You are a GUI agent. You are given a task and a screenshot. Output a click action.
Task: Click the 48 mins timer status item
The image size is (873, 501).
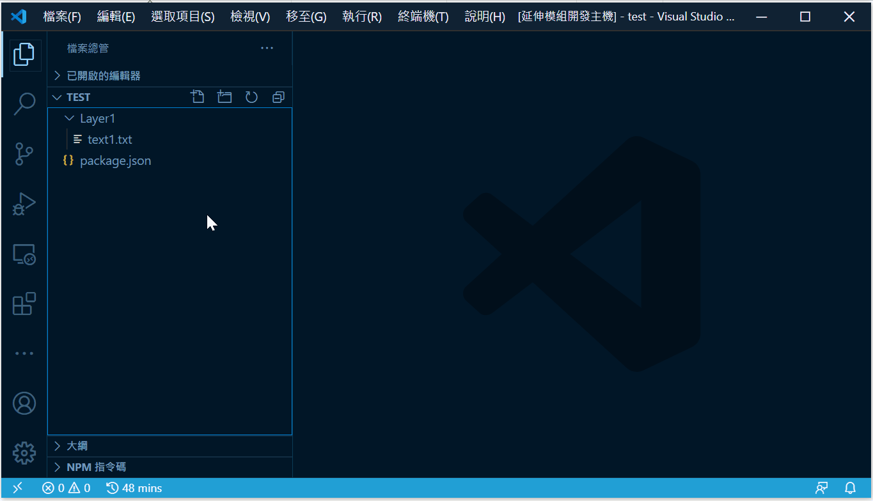[134, 488]
